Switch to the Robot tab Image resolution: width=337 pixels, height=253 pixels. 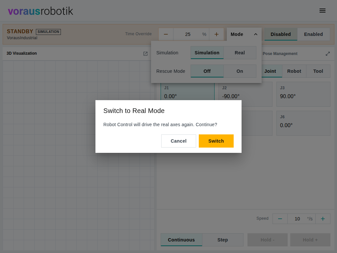click(294, 71)
